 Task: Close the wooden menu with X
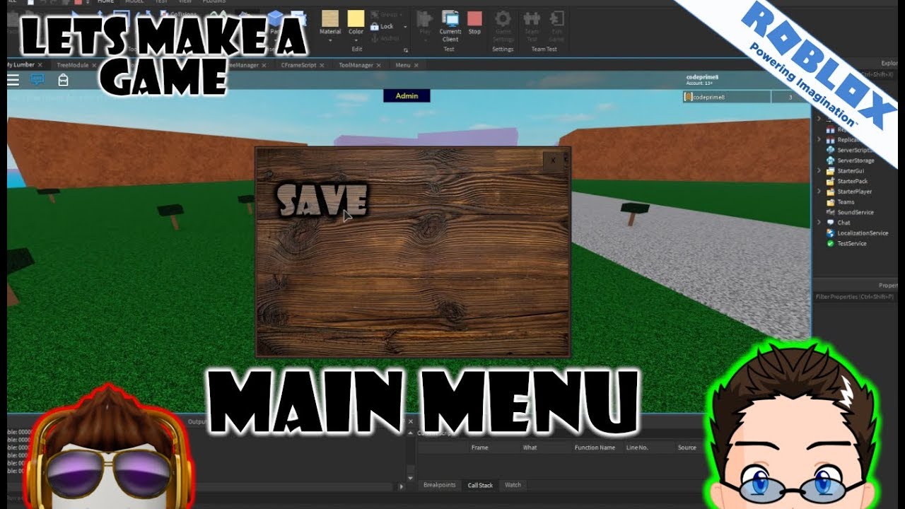click(x=553, y=160)
